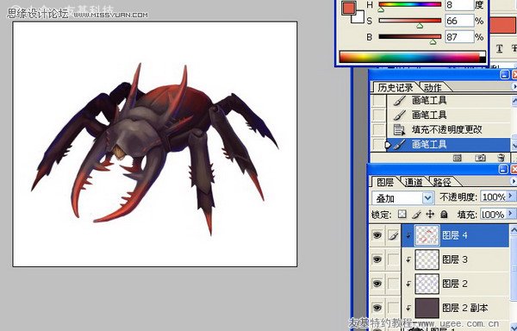Hide 图层 2 via eye icon
Image resolution: width=517 pixels, height=331 pixels.
(x=377, y=284)
